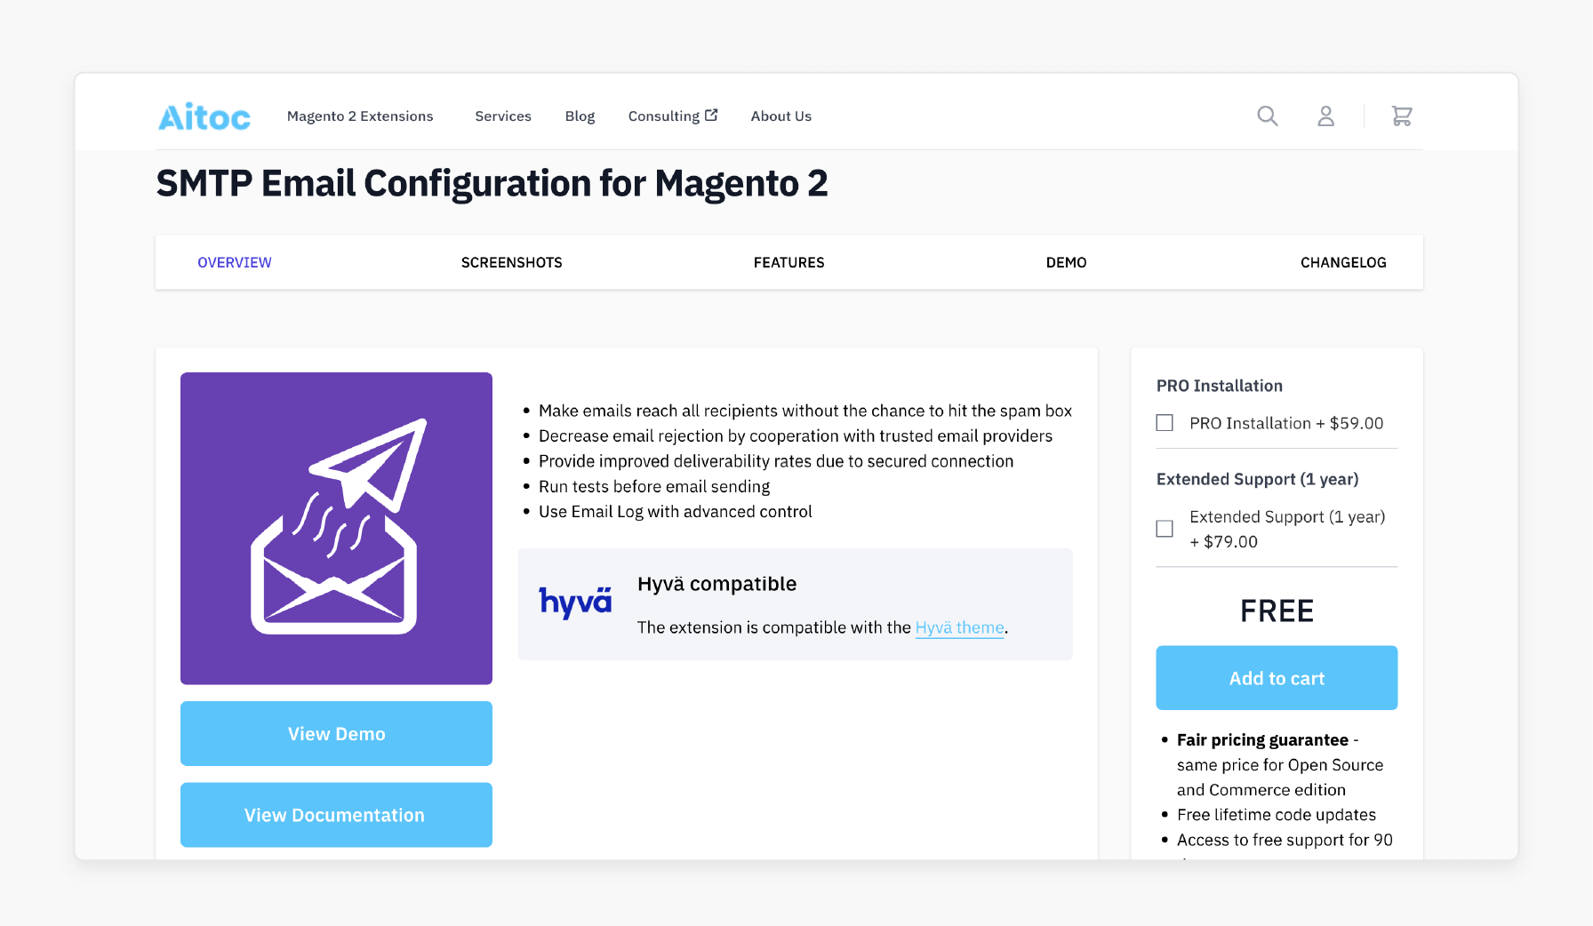Open the shopping cart icon
This screenshot has width=1593, height=926.
1402,116
